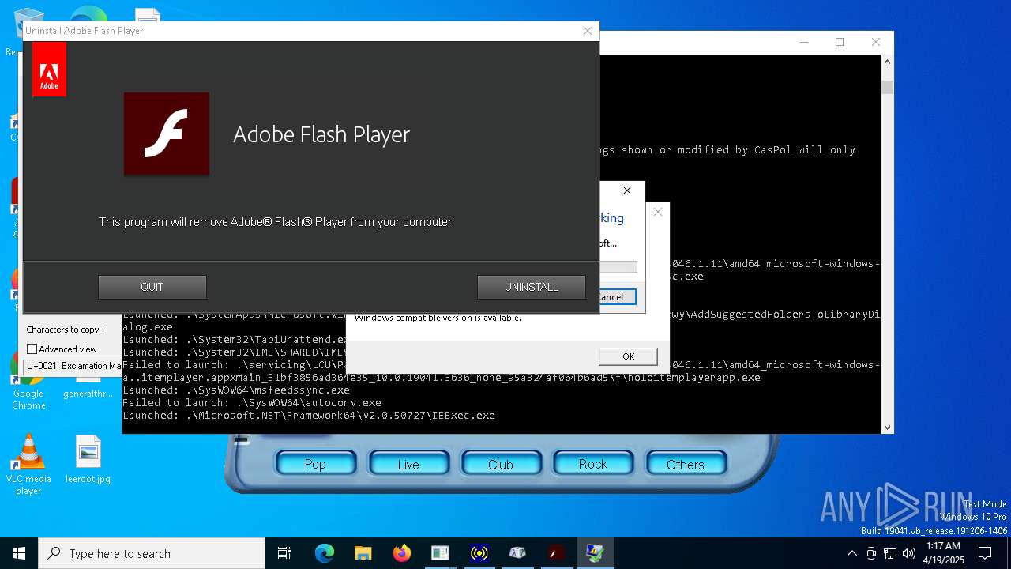Click the partially hidden Cancel button

(617, 297)
